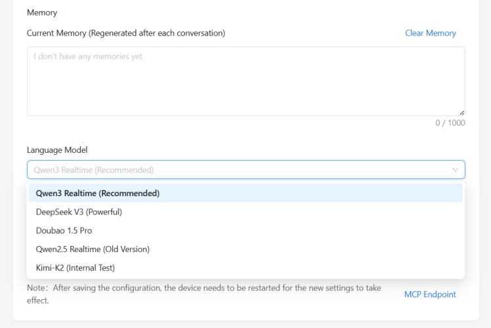Click the 0 / 1000 character counter
Viewport: 491px width, 328px height.
click(x=450, y=123)
